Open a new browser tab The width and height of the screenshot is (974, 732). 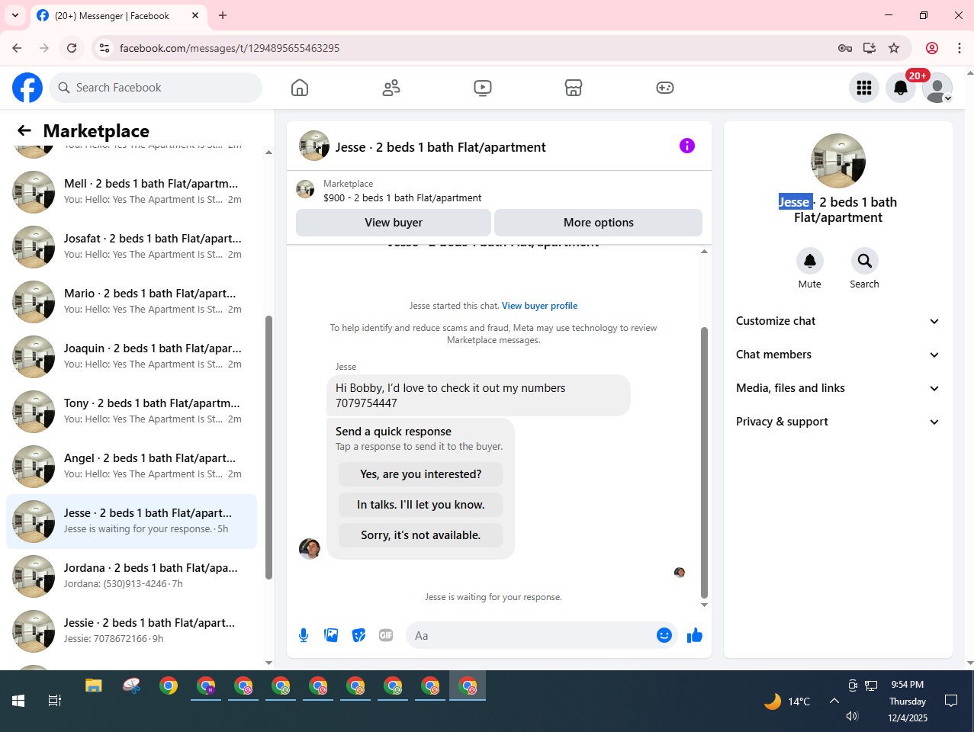tap(223, 15)
